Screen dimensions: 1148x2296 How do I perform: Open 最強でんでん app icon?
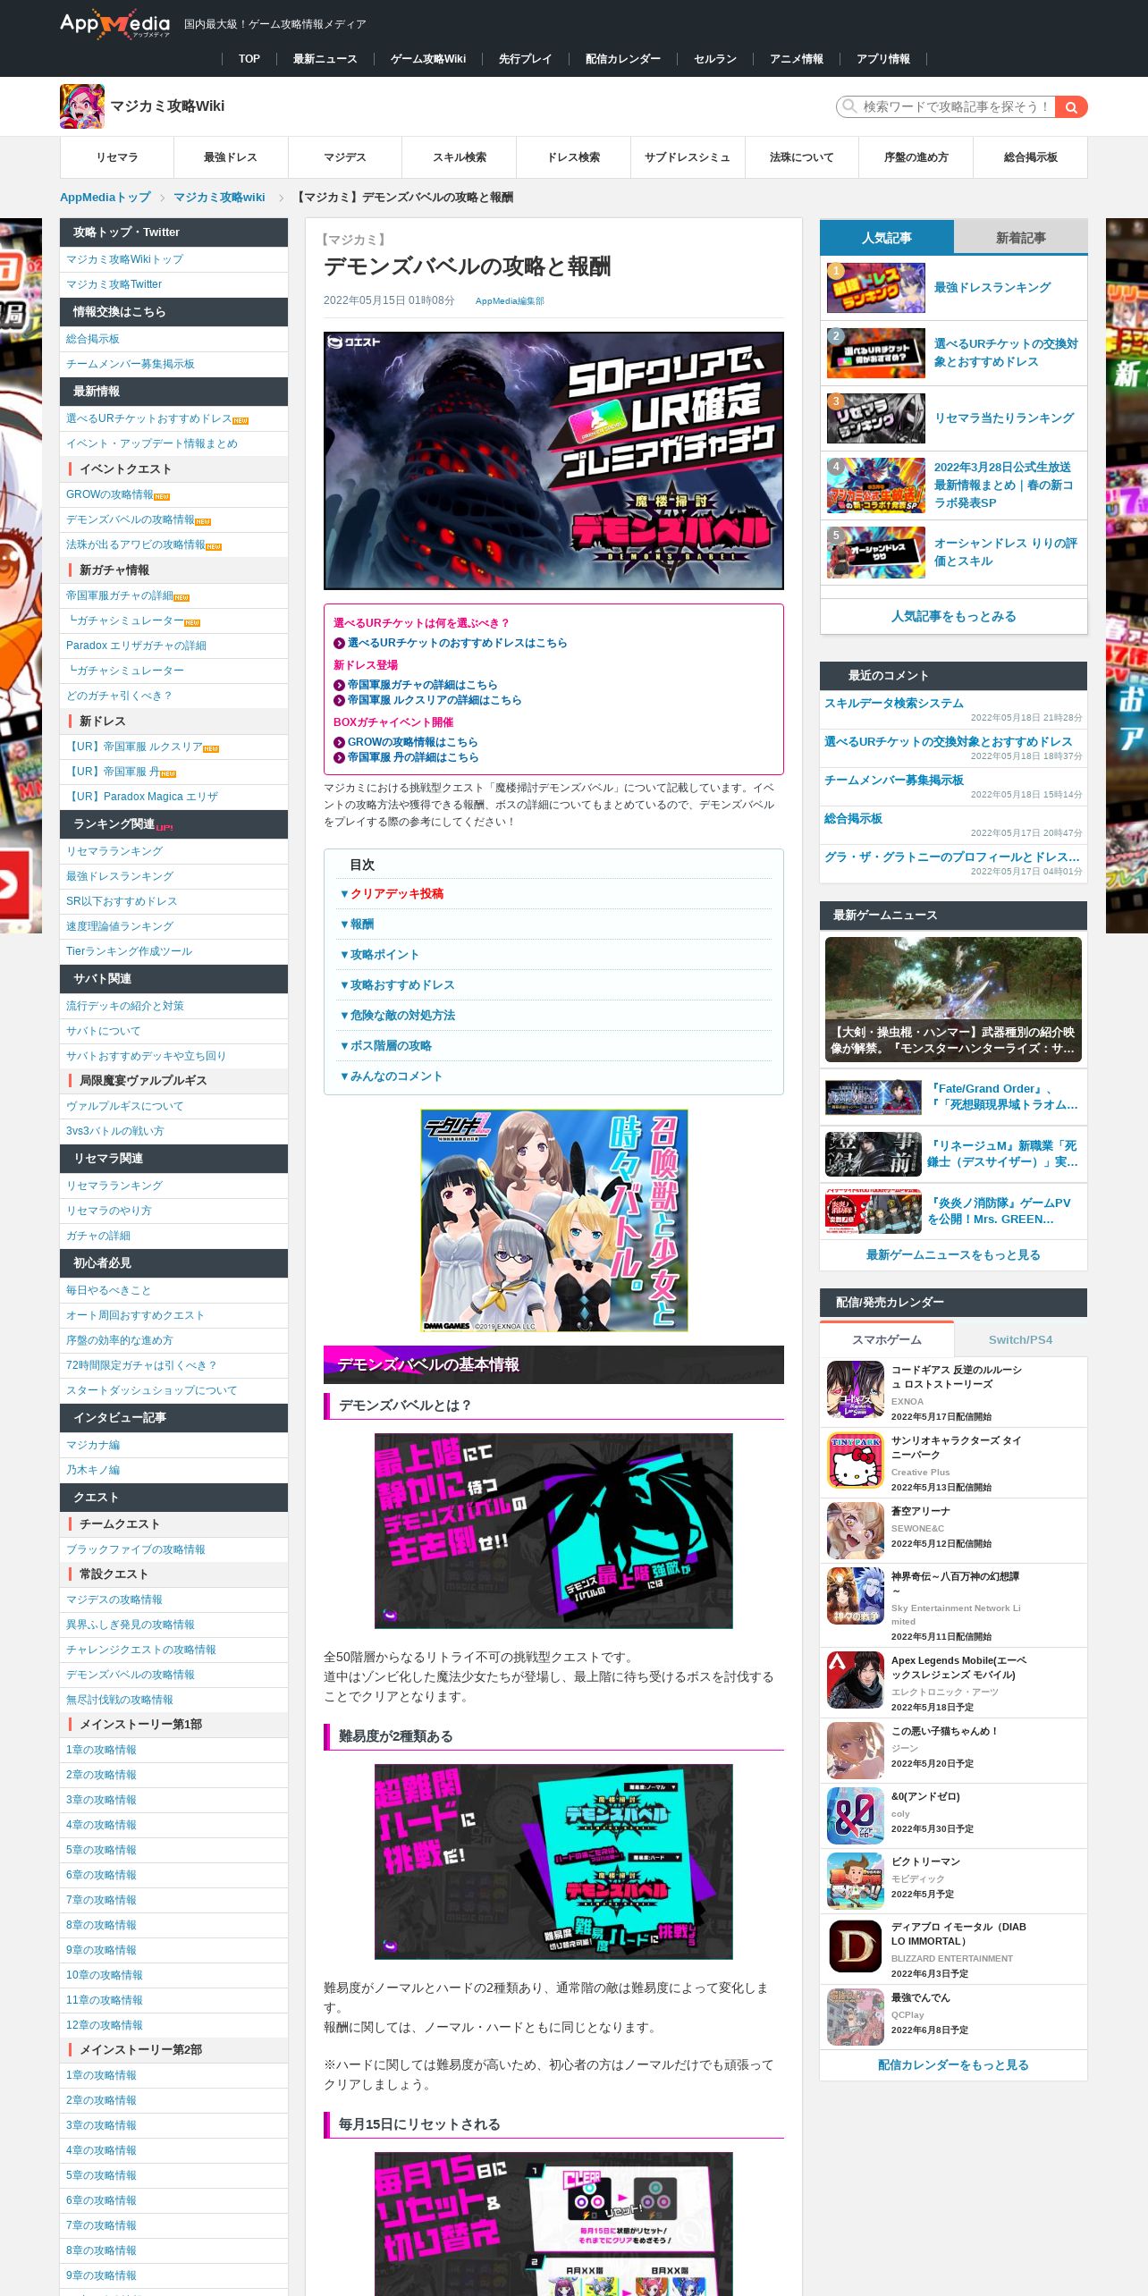pyautogui.click(x=856, y=2017)
